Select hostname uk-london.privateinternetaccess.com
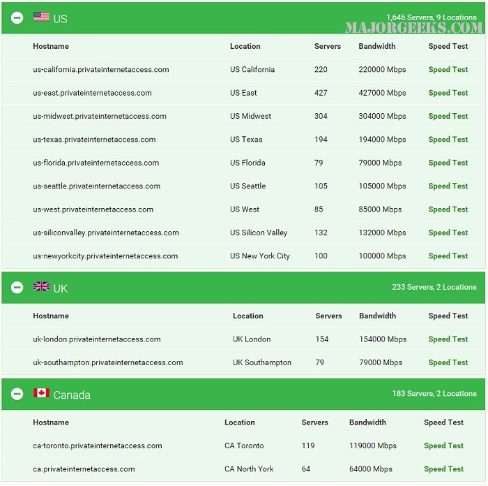Viewport: 488px width, 486px height. tap(97, 339)
